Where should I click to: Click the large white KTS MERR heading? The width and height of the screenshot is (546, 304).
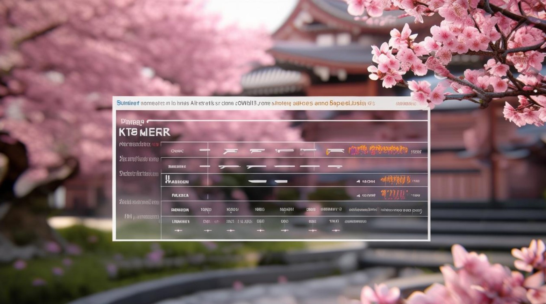[145, 133]
